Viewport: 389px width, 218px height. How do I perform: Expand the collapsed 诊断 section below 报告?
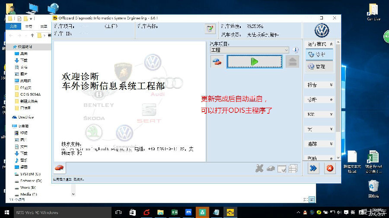320,100
